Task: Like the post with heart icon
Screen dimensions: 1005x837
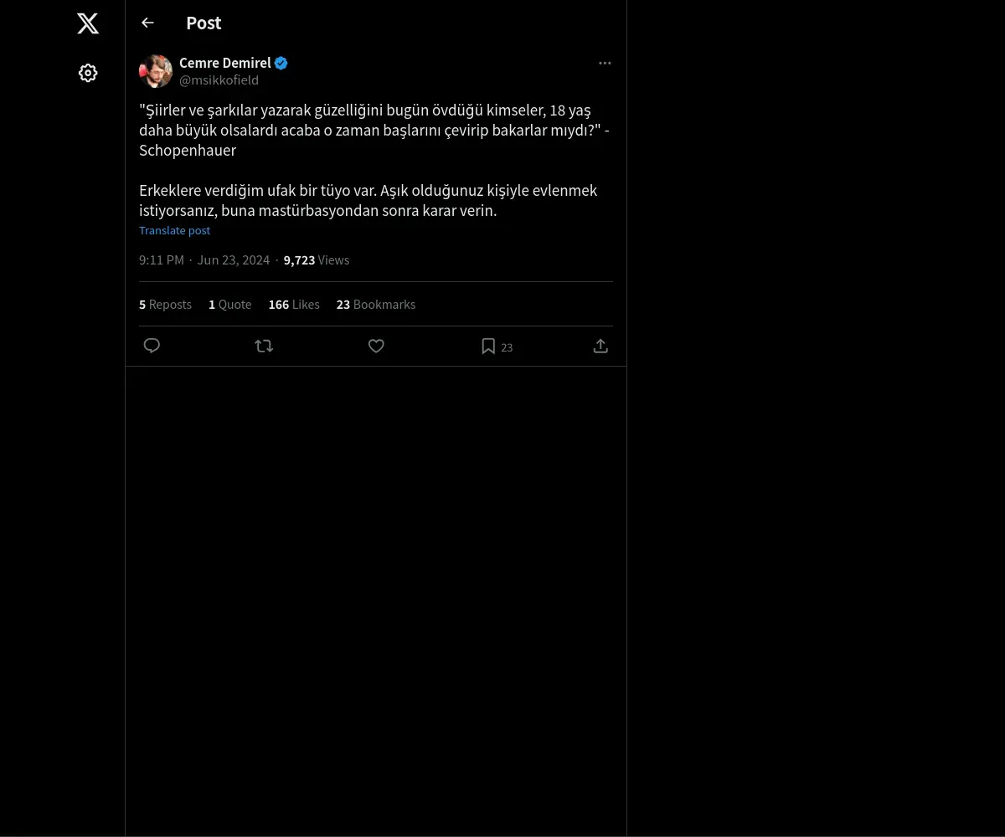Action: click(376, 346)
